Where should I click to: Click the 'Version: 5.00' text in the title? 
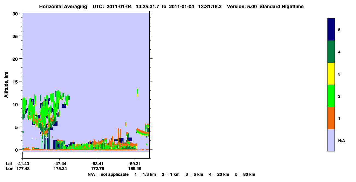[x=242, y=7]
